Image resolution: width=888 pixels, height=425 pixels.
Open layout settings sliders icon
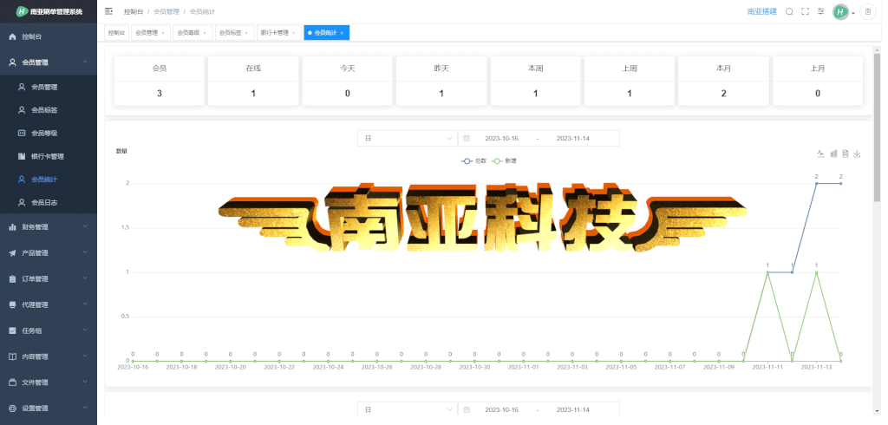point(820,11)
